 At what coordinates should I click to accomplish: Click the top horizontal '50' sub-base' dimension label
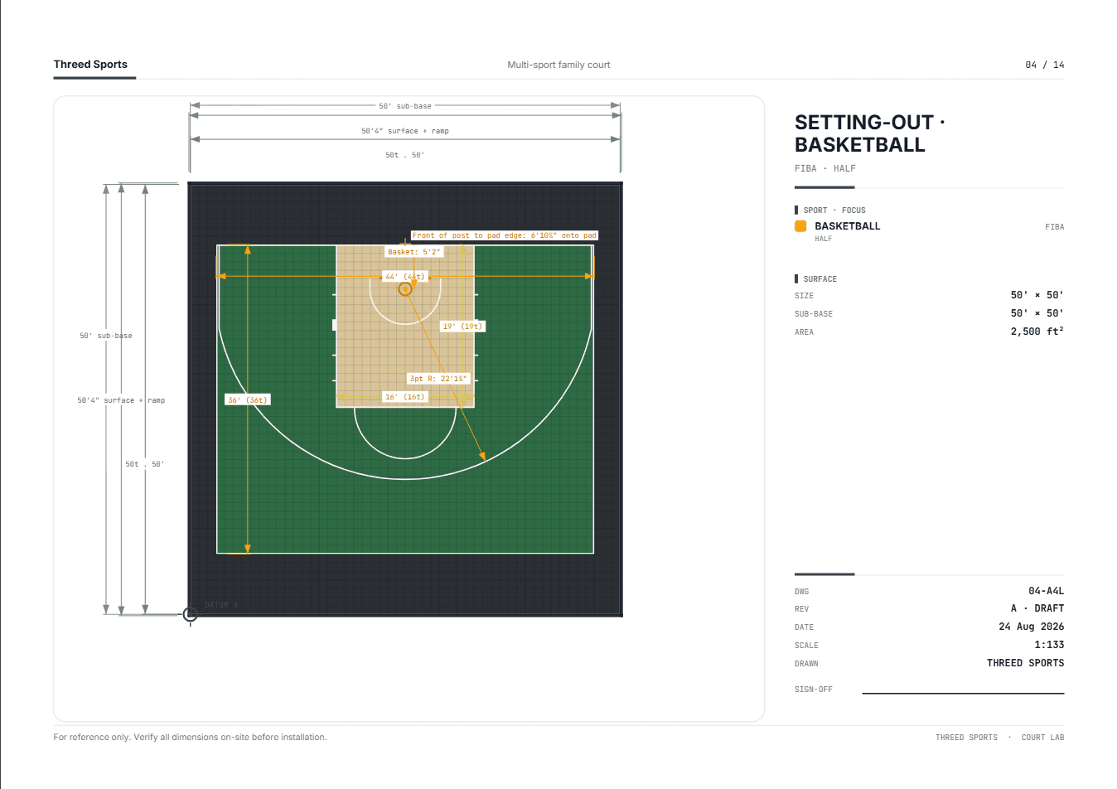pos(405,106)
